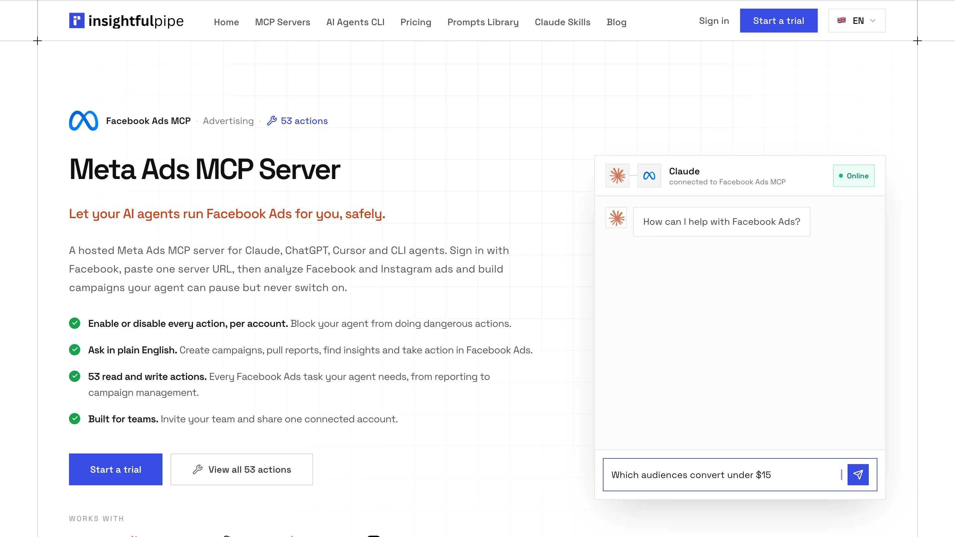Open AI Agents CLI in the navigation

pos(355,22)
